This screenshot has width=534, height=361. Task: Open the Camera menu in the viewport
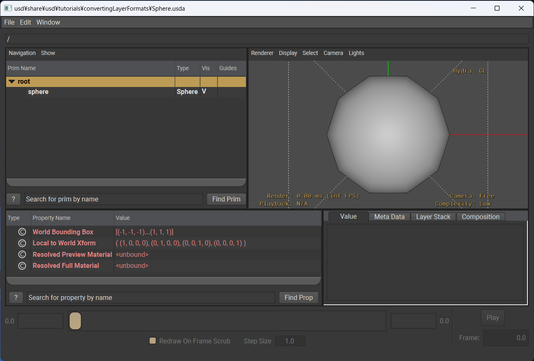pyautogui.click(x=333, y=53)
